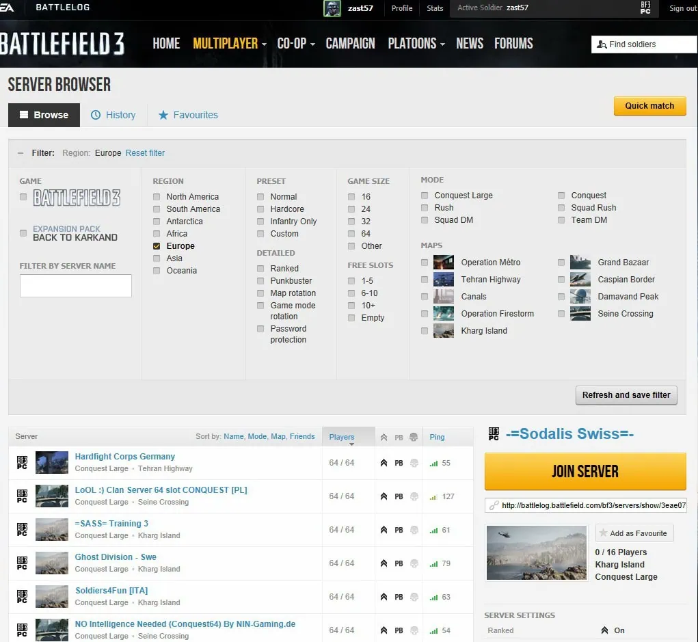698x642 pixels.
Task: Click the zast57 soldier avatar icon
Action: (332, 8)
